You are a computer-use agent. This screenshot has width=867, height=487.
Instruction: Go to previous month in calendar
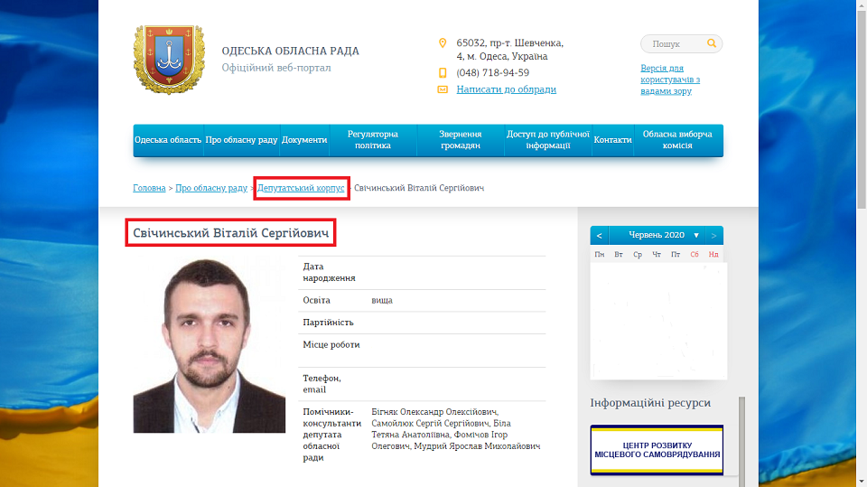click(600, 236)
